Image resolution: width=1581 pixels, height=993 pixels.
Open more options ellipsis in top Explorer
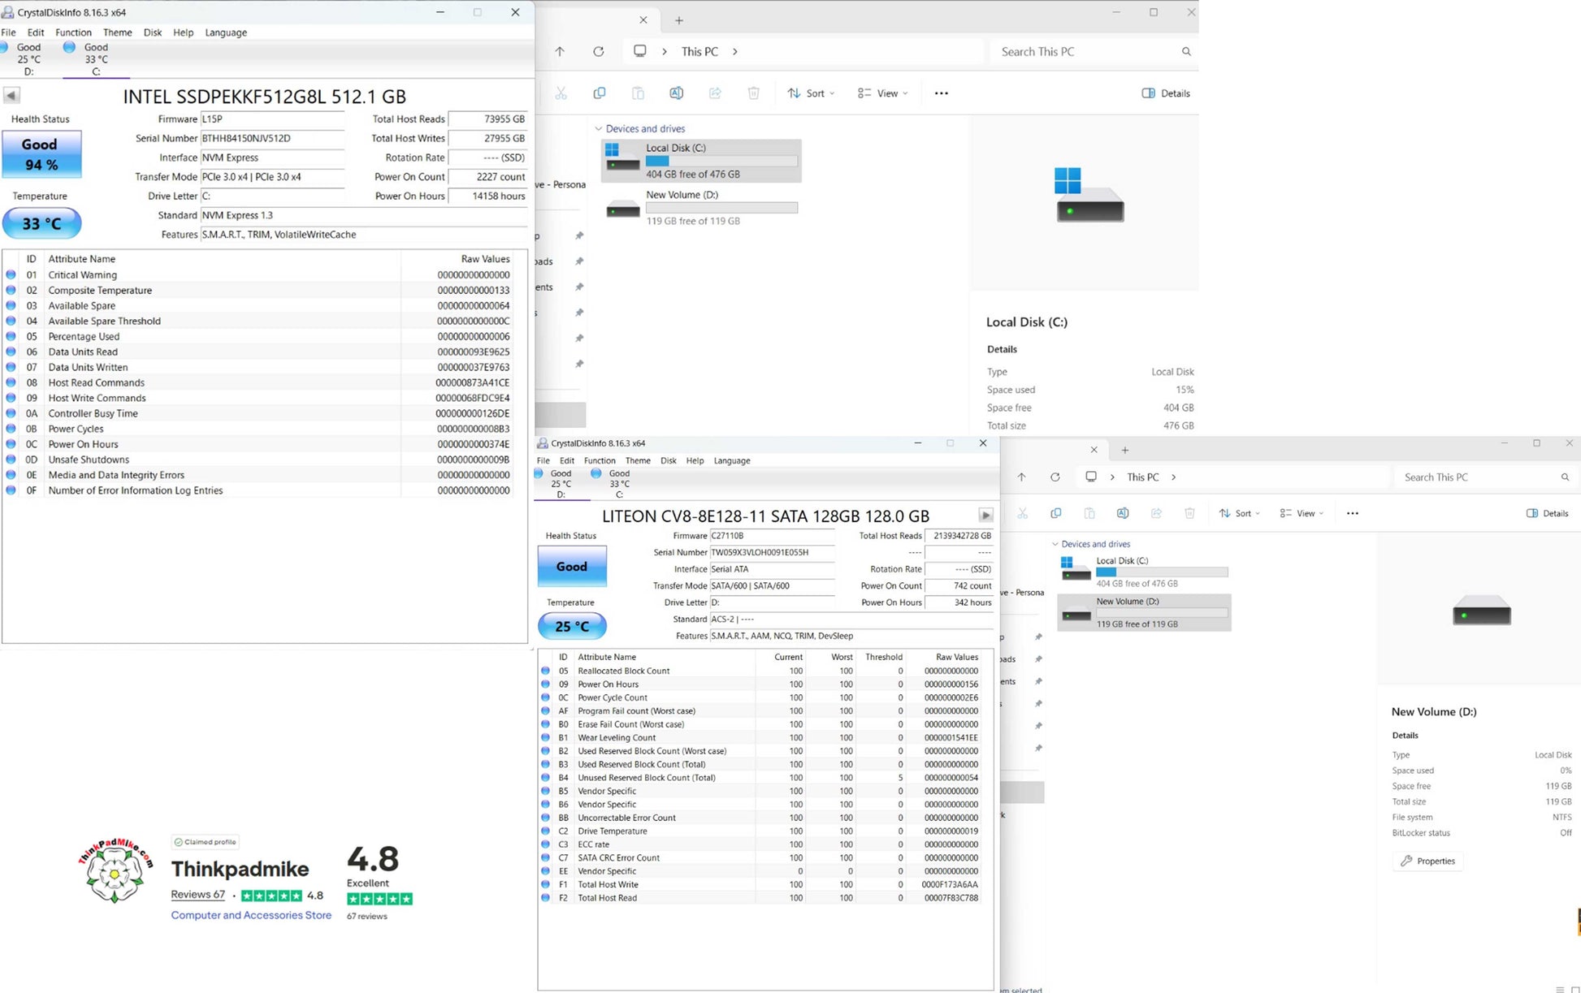click(x=942, y=93)
